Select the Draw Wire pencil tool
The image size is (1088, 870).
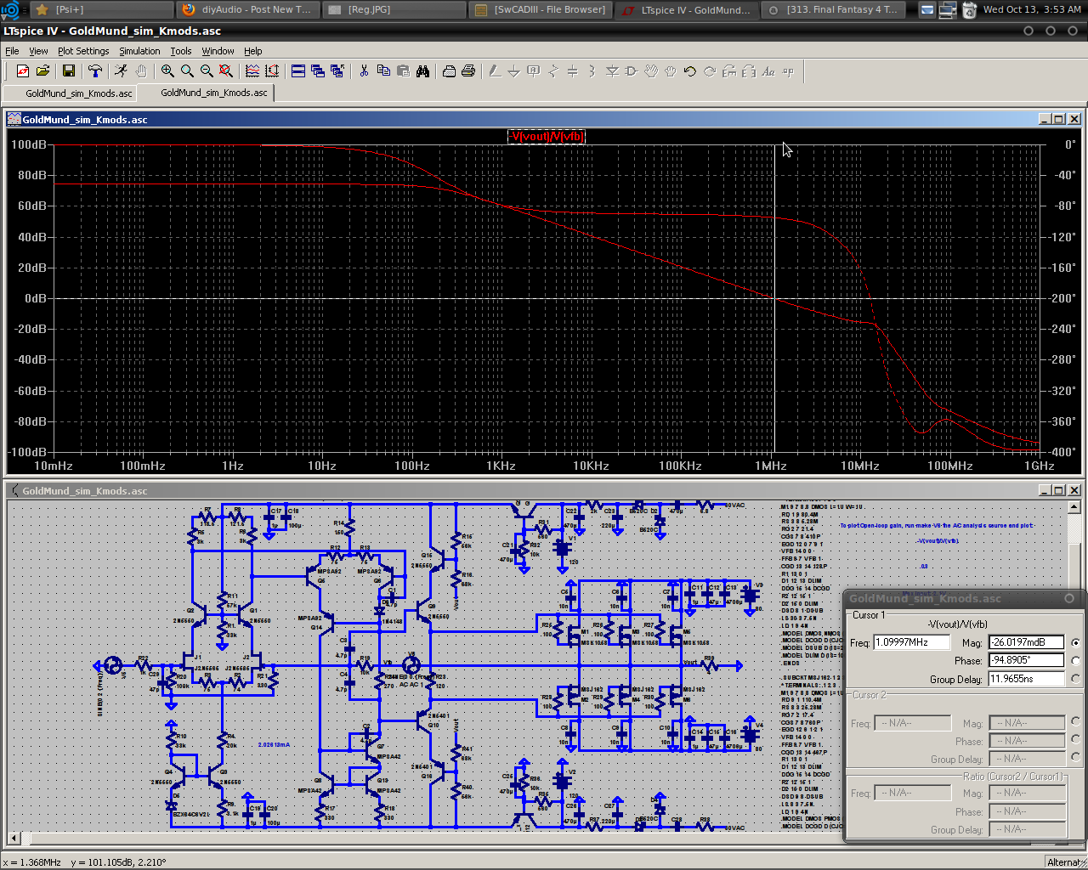coord(495,71)
